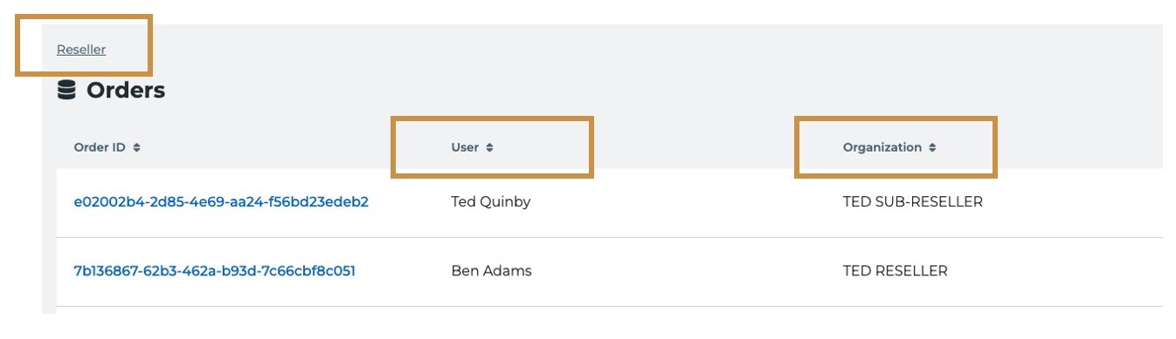The width and height of the screenshot is (1176, 339).
Task: Select the Ben Adams user cell
Action: pos(491,271)
